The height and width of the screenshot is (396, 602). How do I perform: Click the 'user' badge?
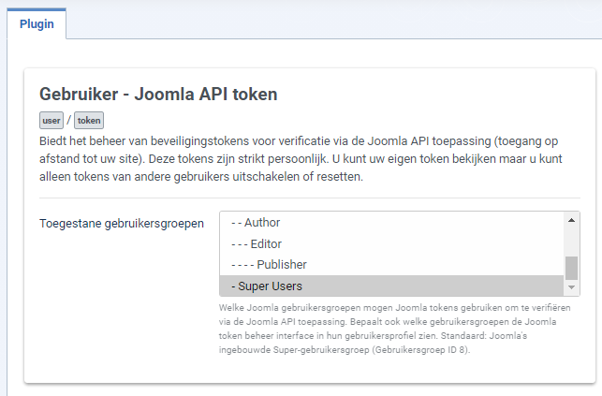[x=51, y=121]
